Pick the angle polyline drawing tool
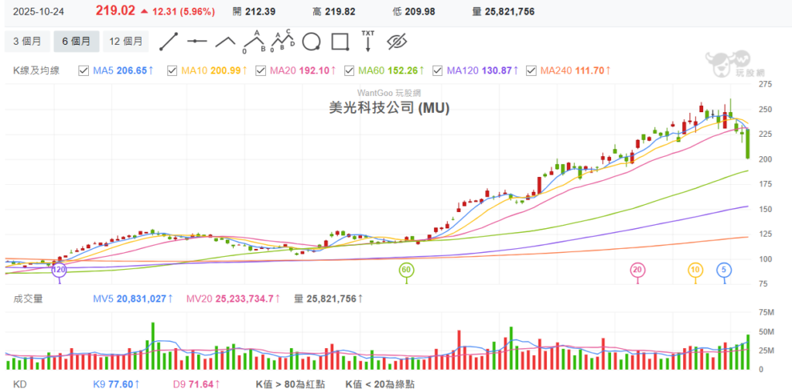This screenshot has height=389, width=792. [225, 40]
